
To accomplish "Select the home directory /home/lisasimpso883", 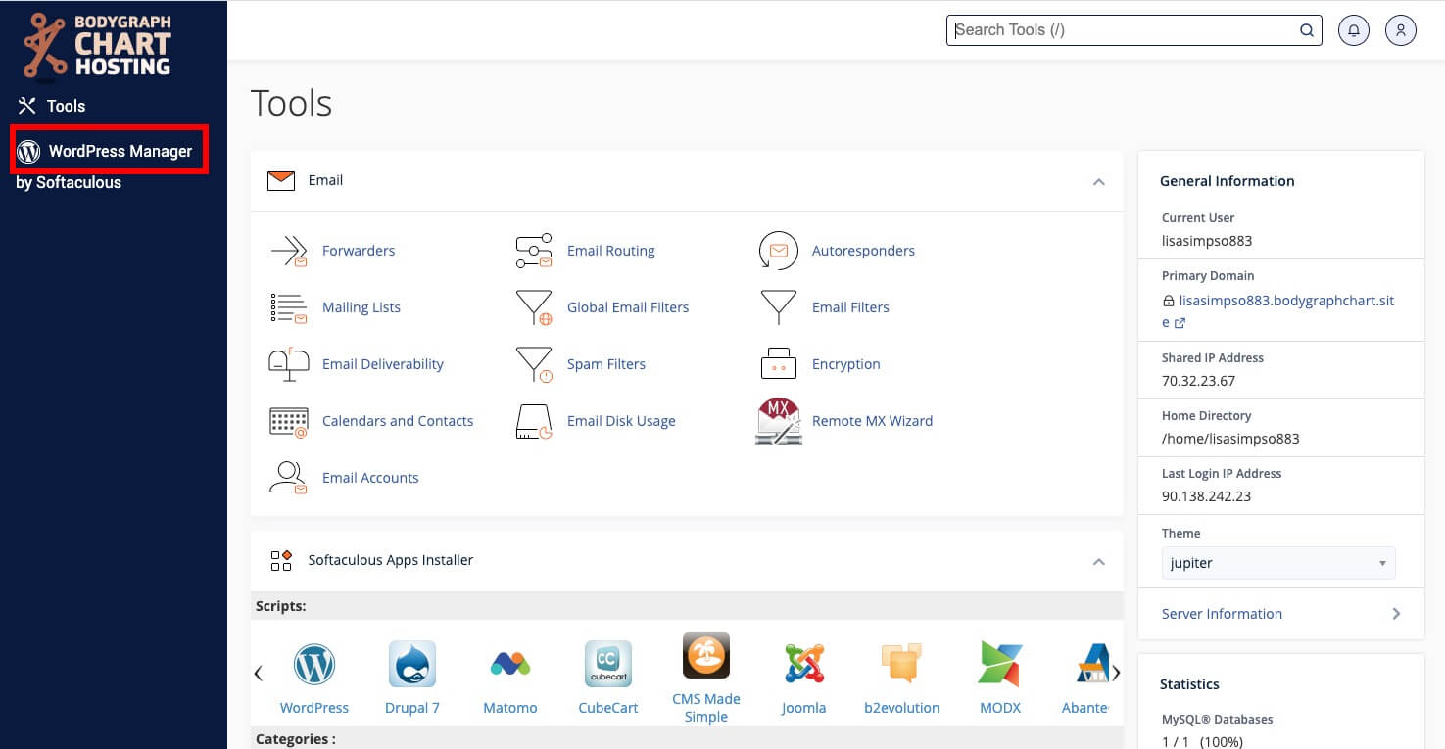I will click(x=1230, y=439).
